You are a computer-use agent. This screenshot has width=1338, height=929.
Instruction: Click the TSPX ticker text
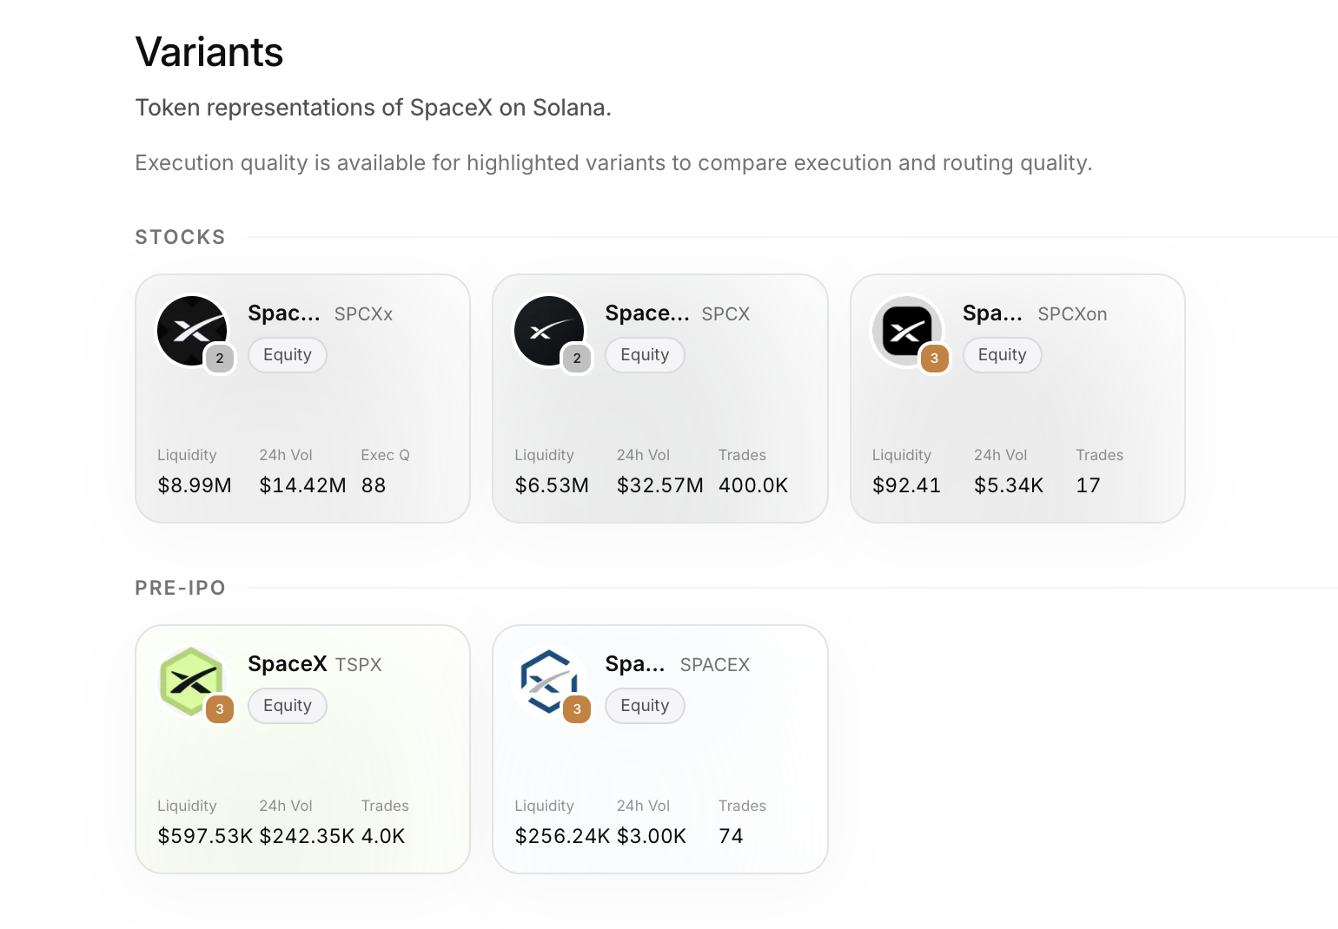tap(359, 665)
